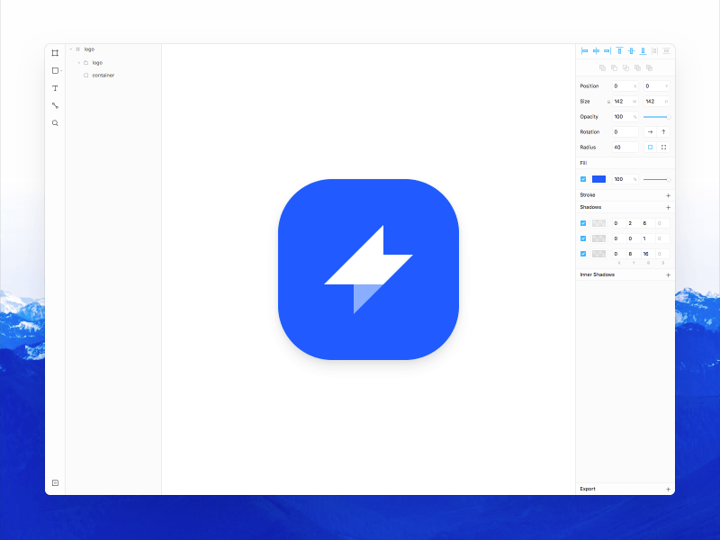The width and height of the screenshot is (720, 540).
Task: Select the Zoom tool
Action: [55, 122]
